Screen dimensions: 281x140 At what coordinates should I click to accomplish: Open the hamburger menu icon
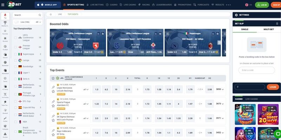pyautogui.click(x=3, y=5)
